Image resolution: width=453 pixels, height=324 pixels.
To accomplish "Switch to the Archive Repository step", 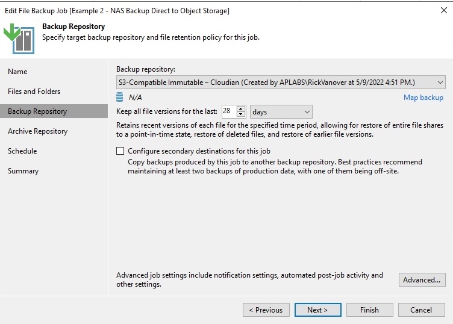I will click(37, 131).
